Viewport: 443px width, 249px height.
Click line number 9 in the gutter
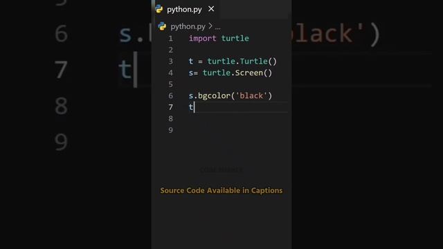[x=171, y=130]
